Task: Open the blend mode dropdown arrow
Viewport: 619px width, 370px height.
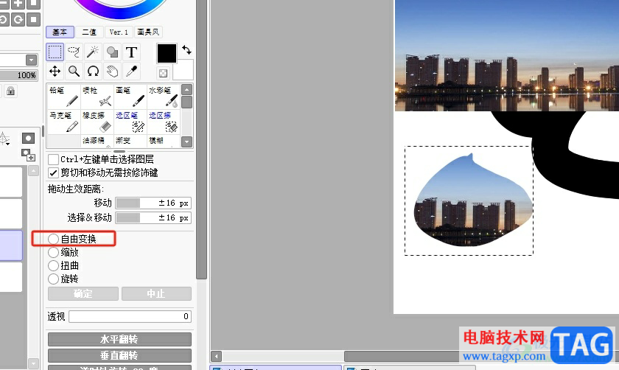Action: click(x=31, y=60)
